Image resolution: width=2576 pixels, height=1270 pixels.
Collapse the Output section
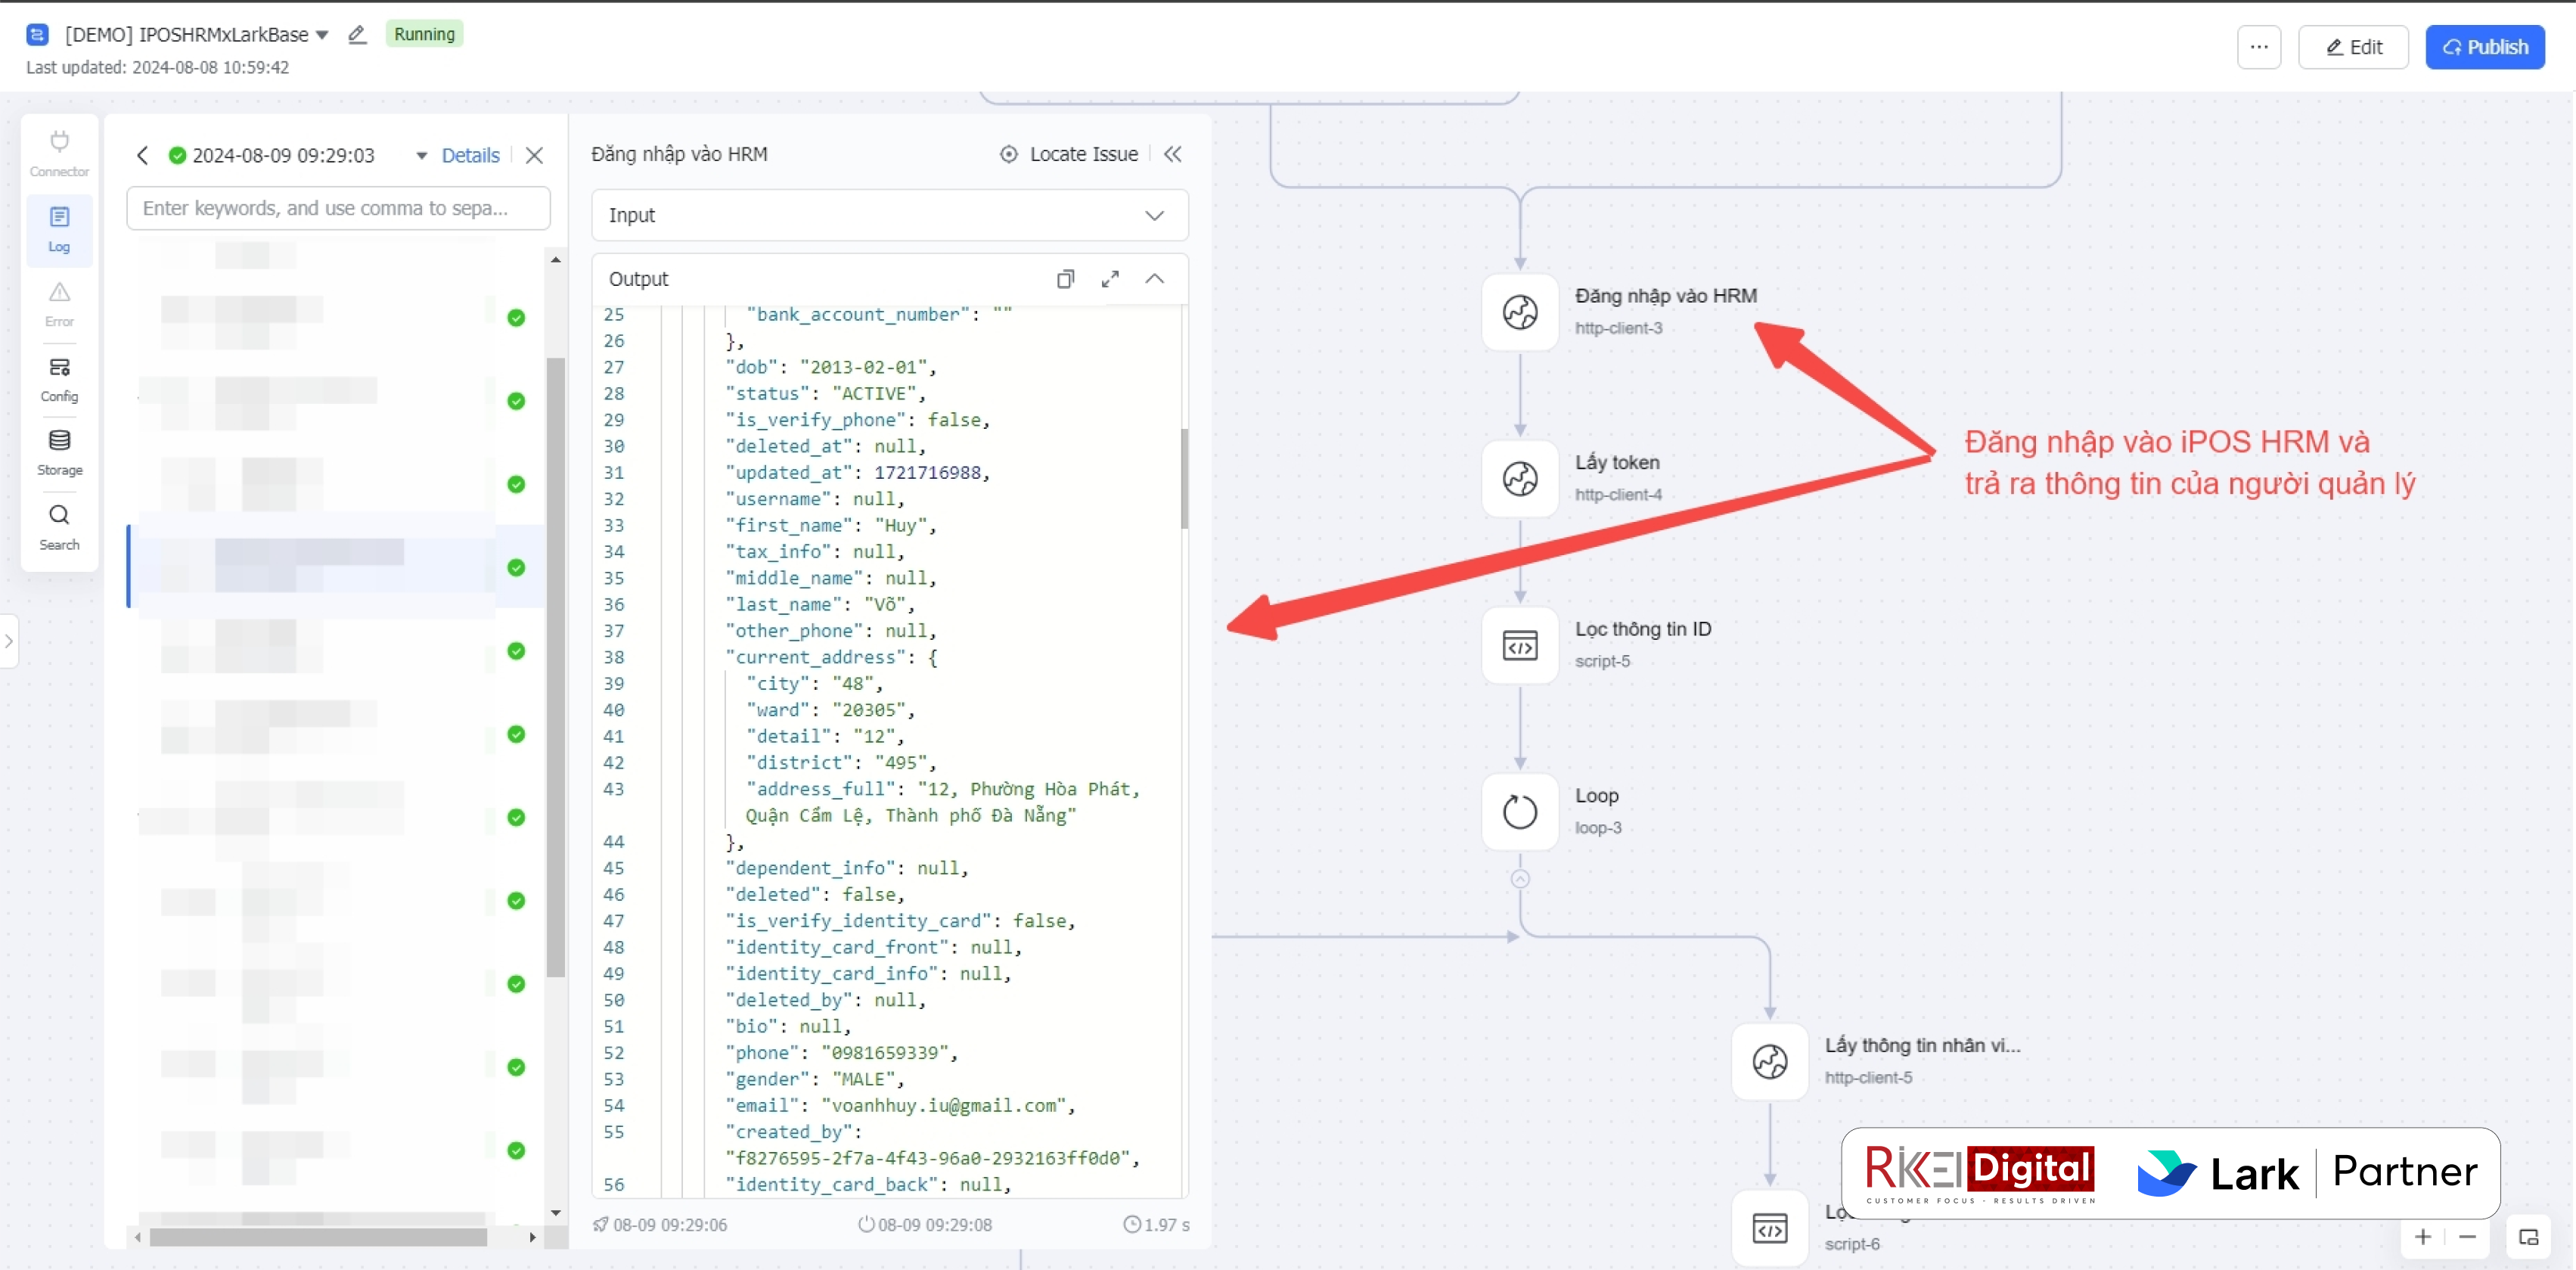coord(1154,279)
